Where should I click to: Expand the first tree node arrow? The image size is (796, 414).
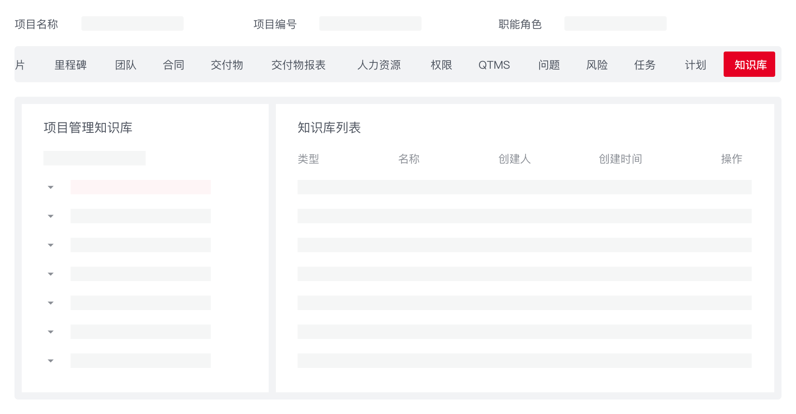pos(51,187)
